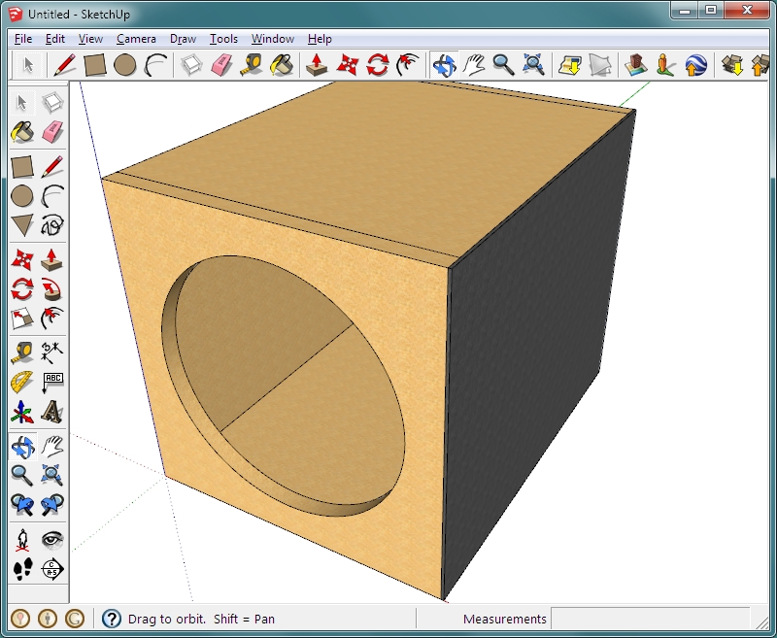Choose the Tape Measure tool in the left palette

[x=21, y=353]
